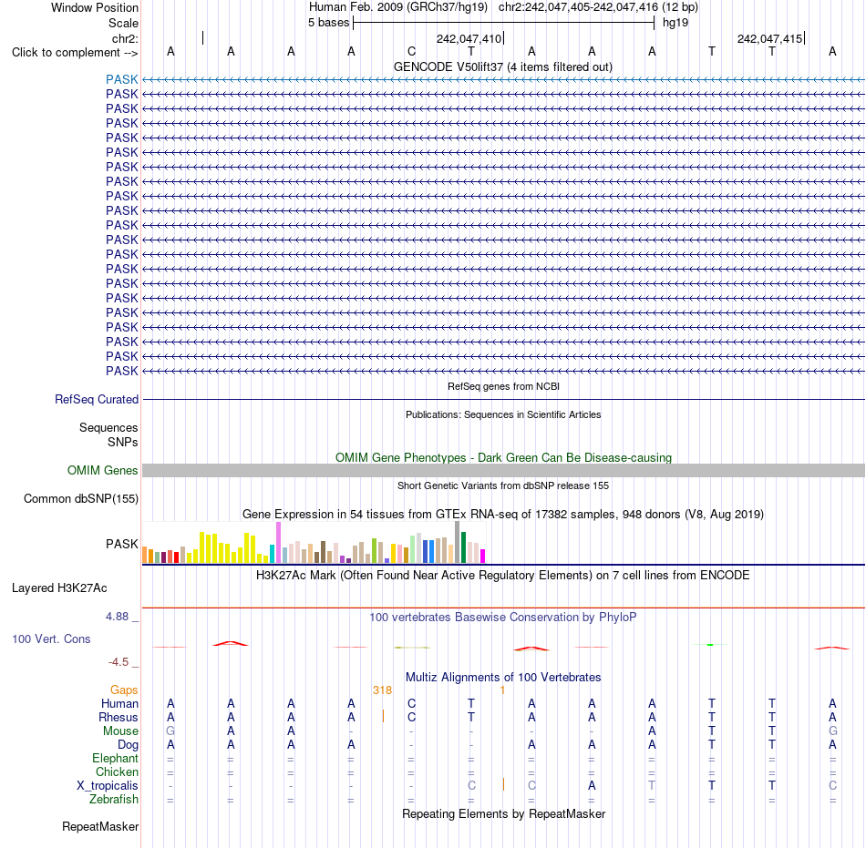Click the Layered H3K27Ac label
The image size is (866, 848).
click(x=59, y=588)
